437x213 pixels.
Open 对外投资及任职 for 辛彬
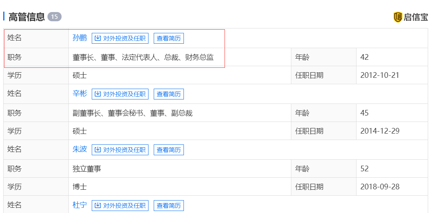[120, 94]
